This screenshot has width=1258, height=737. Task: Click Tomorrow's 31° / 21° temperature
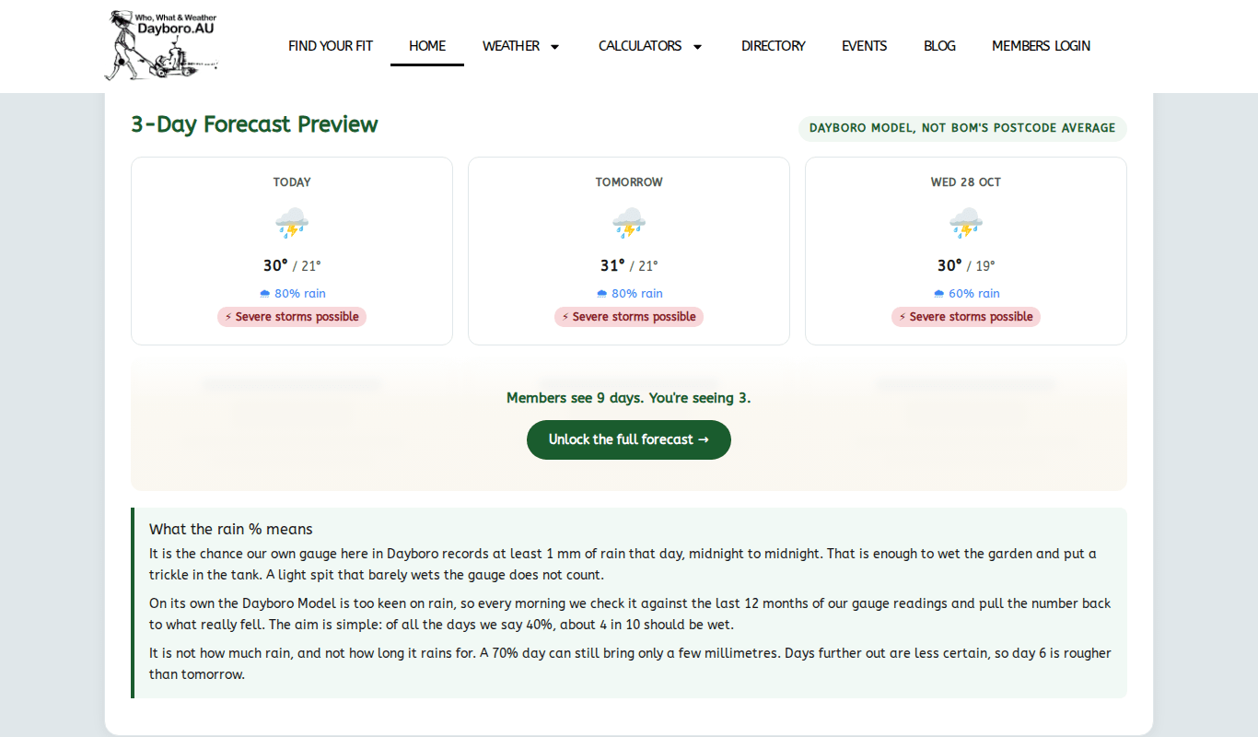(629, 266)
